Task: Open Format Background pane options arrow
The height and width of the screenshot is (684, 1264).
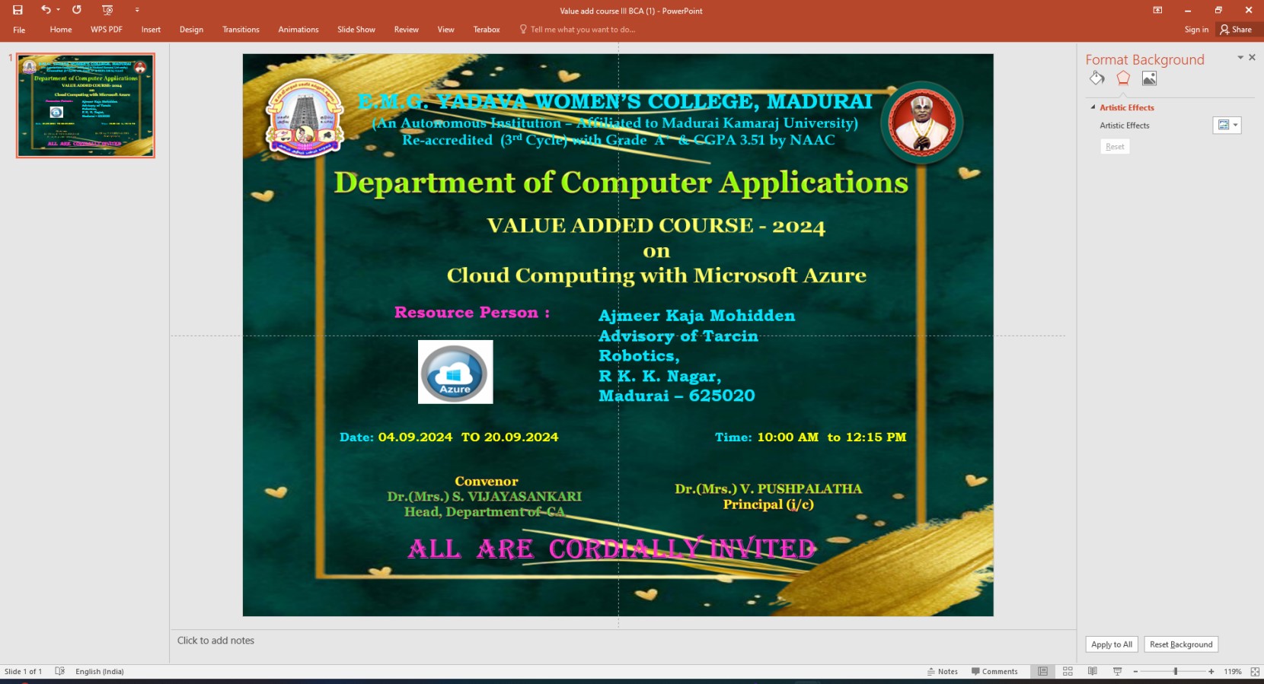Action: click(1240, 58)
